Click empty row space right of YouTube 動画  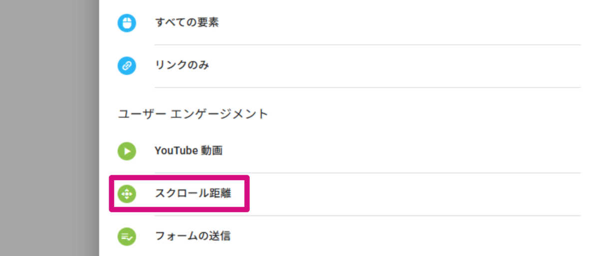coord(399,151)
